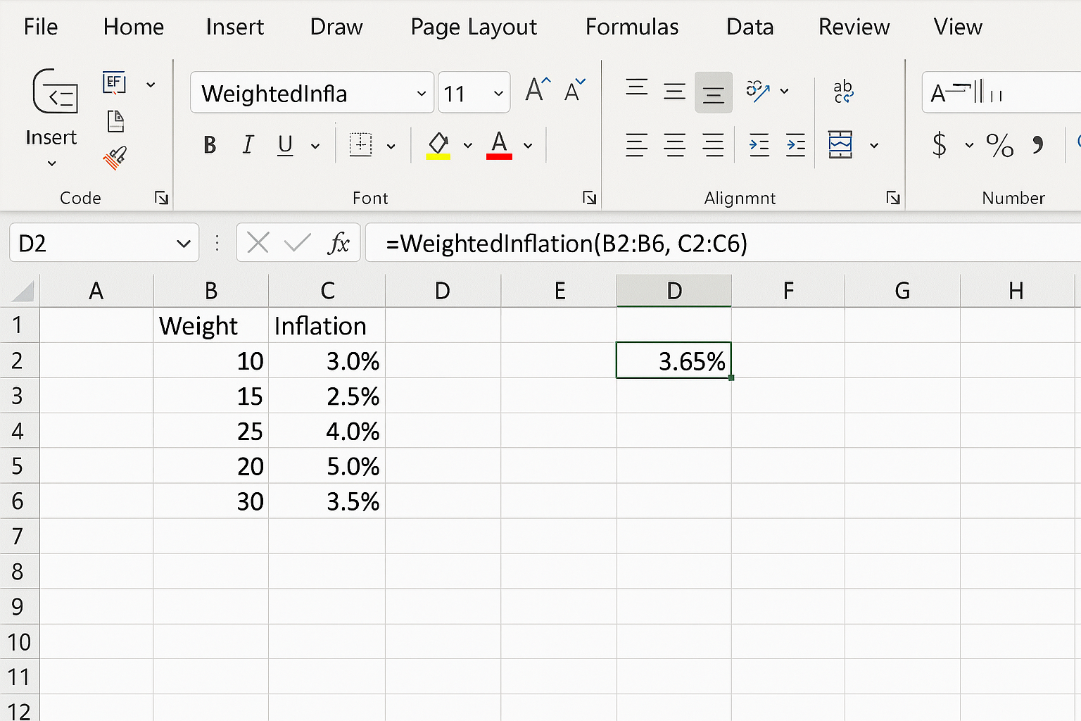This screenshot has width=1081, height=721.
Task: Click the text orientation icon
Action: [x=758, y=90]
